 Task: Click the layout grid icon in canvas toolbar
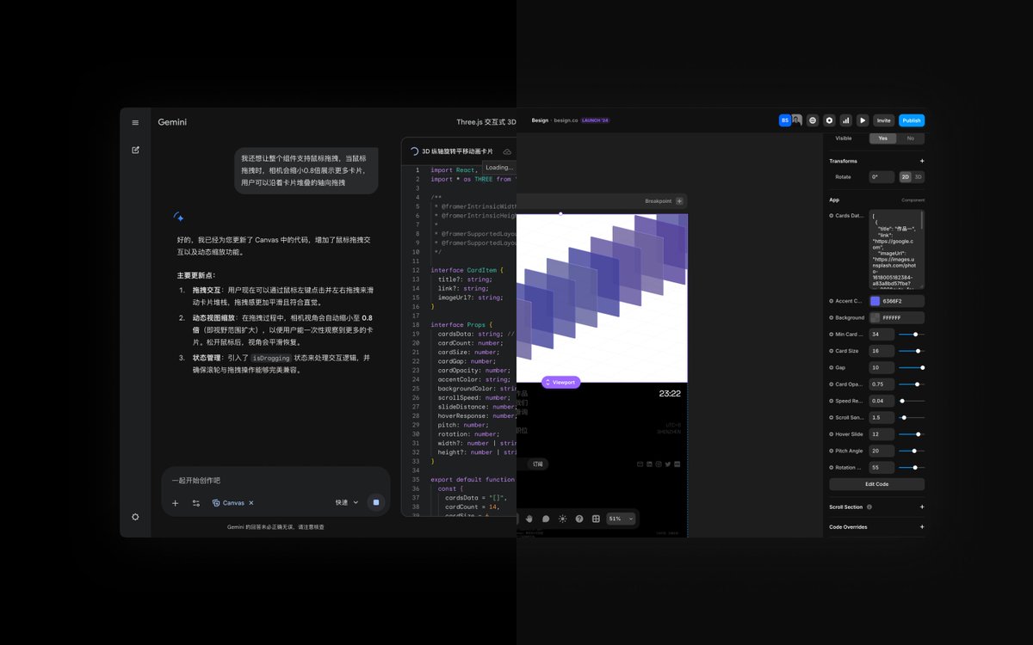(596, 519)
